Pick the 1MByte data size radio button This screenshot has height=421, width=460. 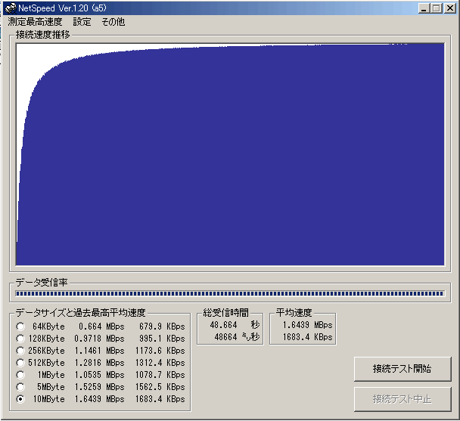coord(20,375)
